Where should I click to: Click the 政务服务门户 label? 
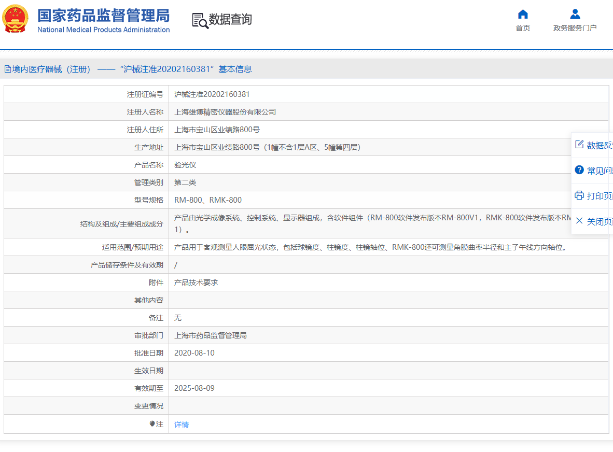(x=575, y=28)
